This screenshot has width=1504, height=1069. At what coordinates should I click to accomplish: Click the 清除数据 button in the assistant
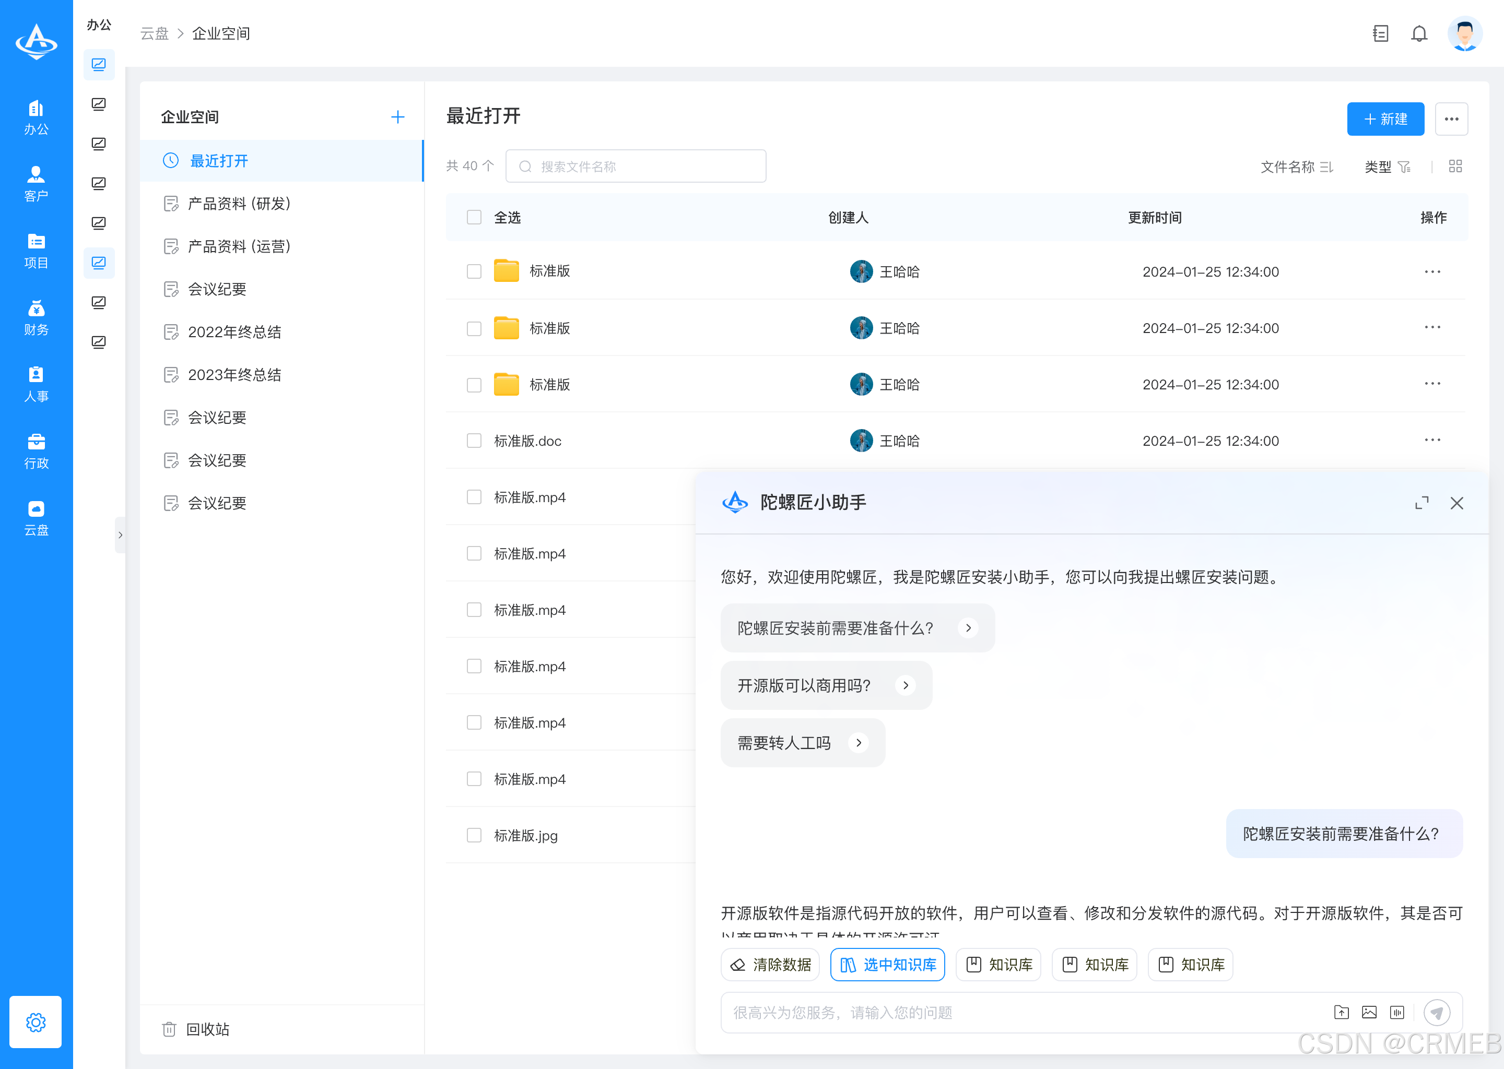770,964
